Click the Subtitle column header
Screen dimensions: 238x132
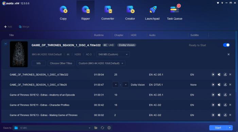(x=194, y=35)
